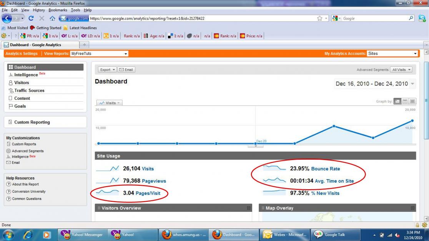Bookmark this page with the star icon
429x241 pixels.
(x=319, y=18)
